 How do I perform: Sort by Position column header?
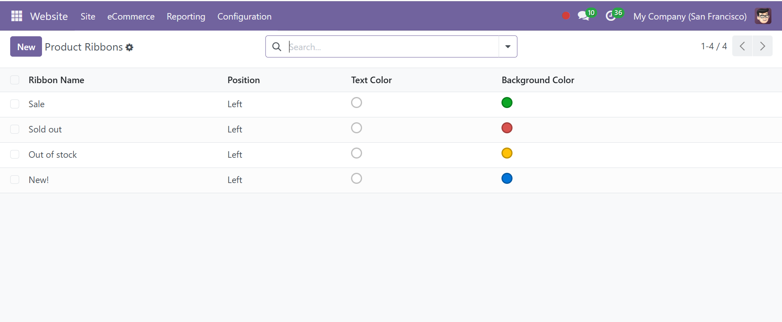coord(243,80)
